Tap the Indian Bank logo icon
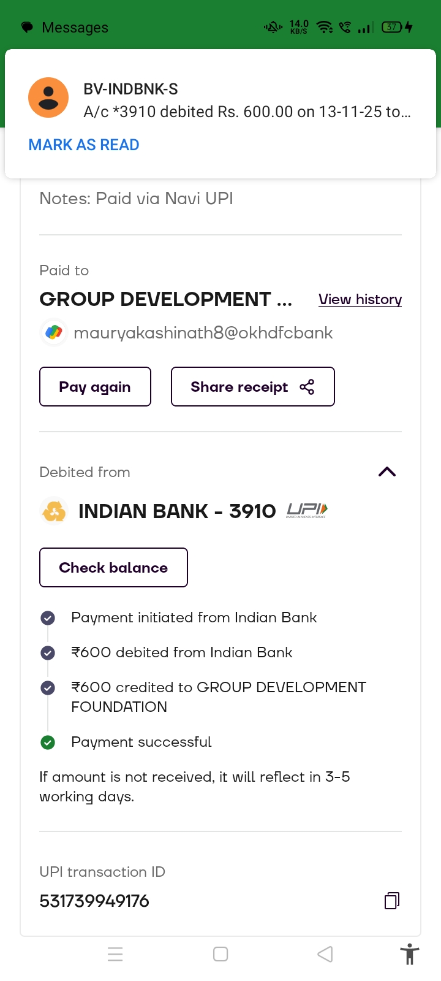 pyautogui.click(x=54, y=511)
